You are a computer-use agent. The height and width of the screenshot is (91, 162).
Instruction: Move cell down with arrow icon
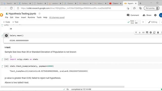point(140,33)
